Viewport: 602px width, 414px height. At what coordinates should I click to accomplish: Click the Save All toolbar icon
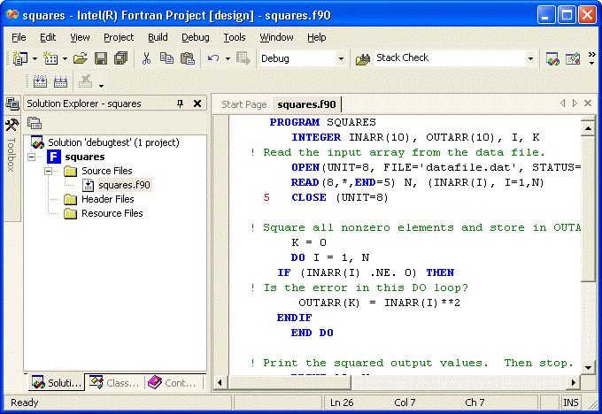click(x=120, y=58)
